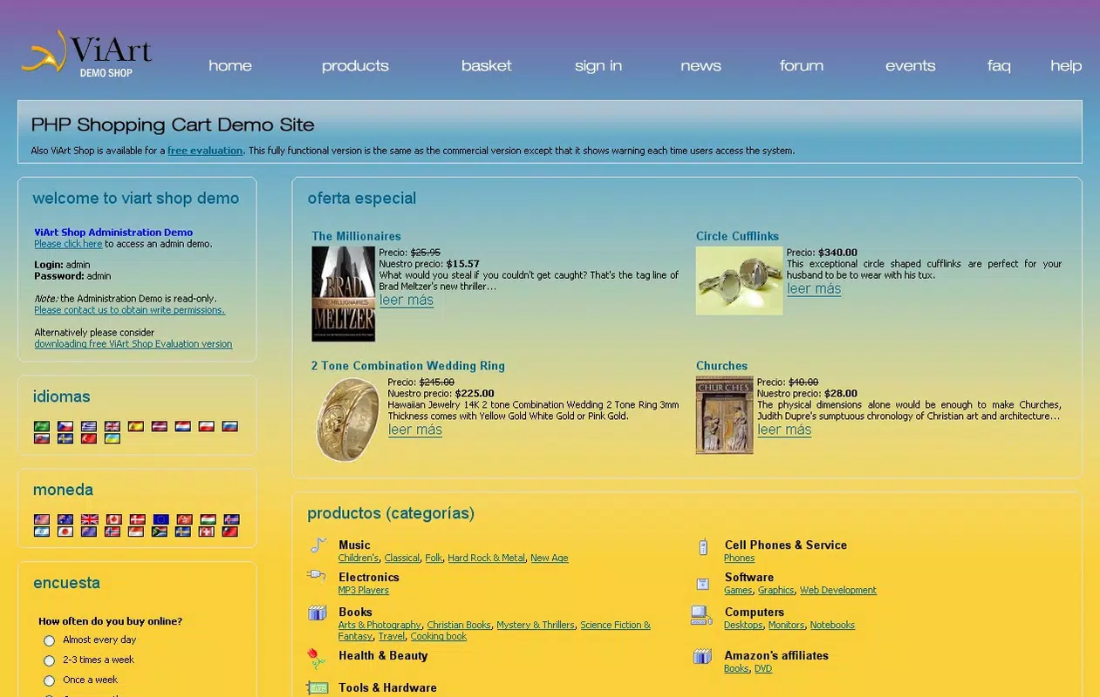Select the '2-3 times a week' option

click(x=49, y=660)
